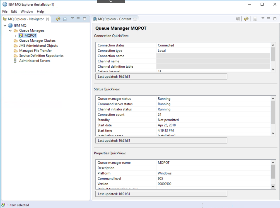Click the IBM MQ globe icon in tree
The width and height of the screenshot is (280, 208).
pyautogui.click(x=10, y=25)
